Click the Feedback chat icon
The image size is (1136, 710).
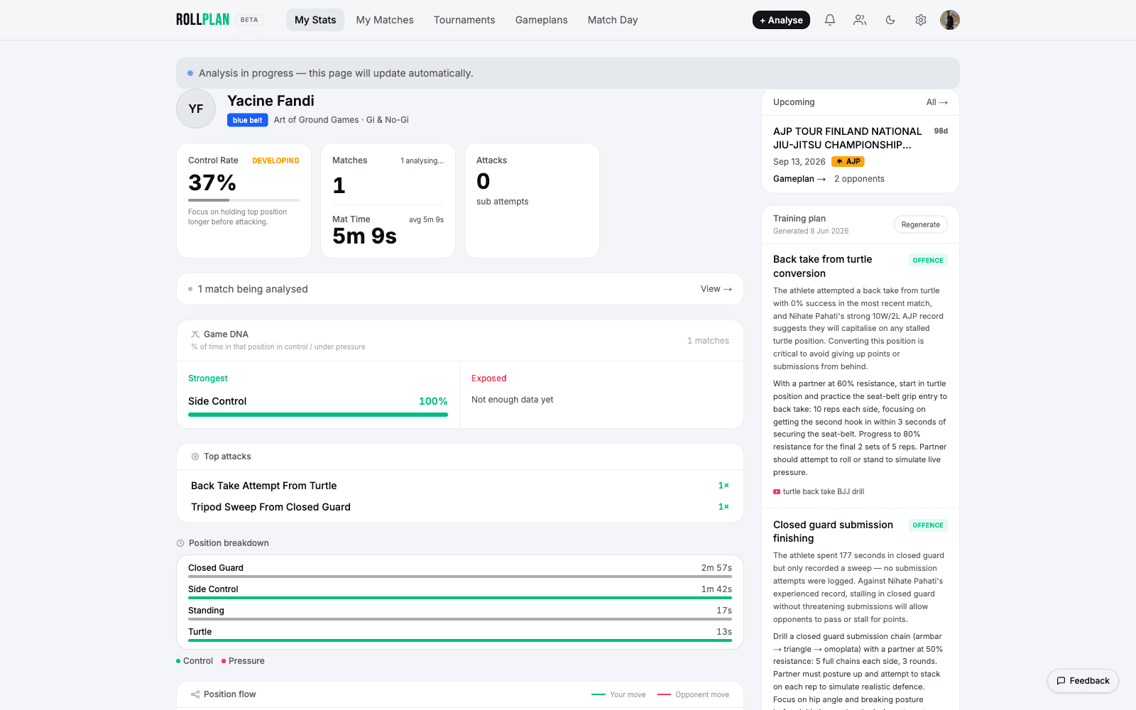click(1061, 681)
